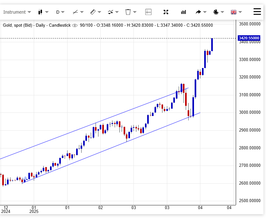Screen dimensions: 266x218
Task: Open the hamburger main menu
Action: pyautogui.click(x=257, y=12)
